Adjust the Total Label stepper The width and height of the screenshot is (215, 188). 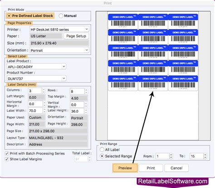pyautogui.click(x=90, y=159)
